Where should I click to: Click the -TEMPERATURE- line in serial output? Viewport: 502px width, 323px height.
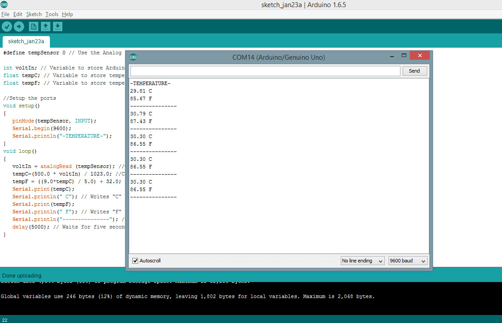pyautogui.click(x=150, y=83)
